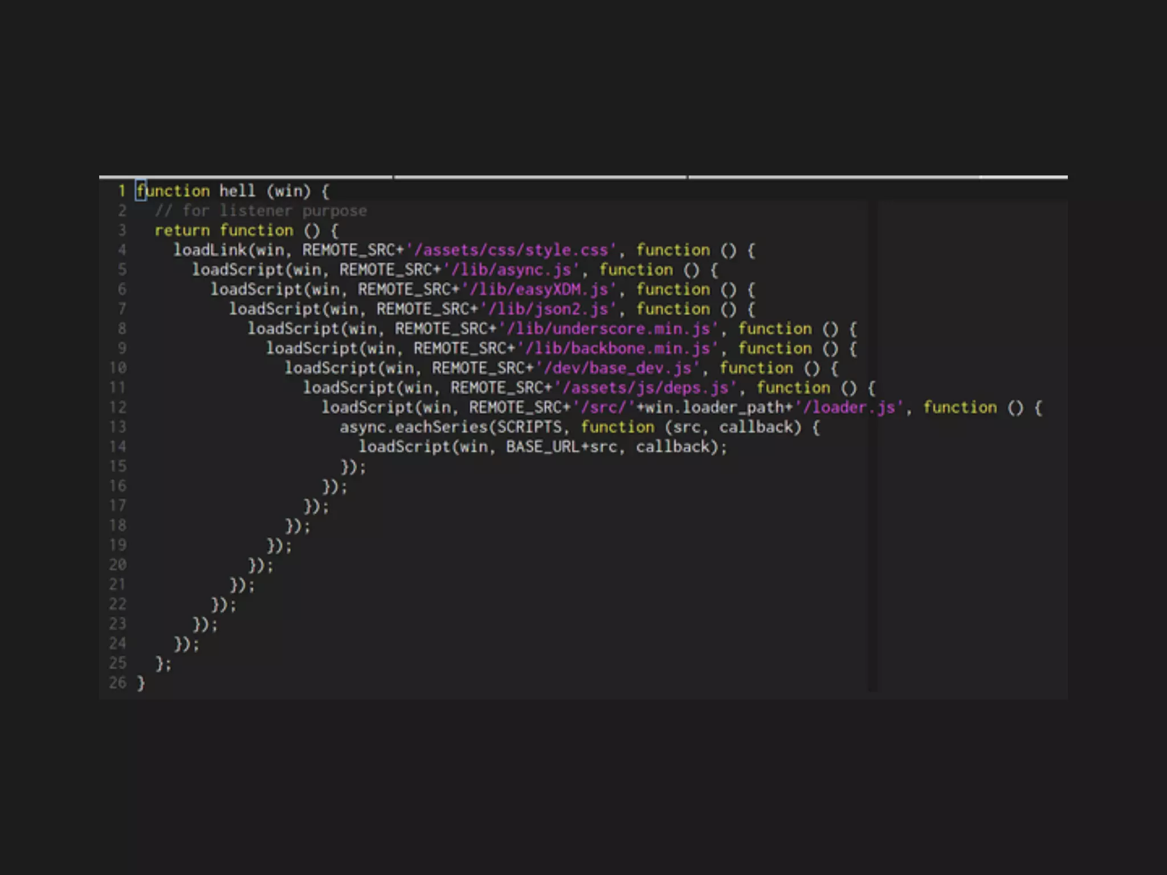Viewport: 1167px width, 875px height.
Task: Click 'BASE_URL+src' on line 14
Action: tap(561, 447)
